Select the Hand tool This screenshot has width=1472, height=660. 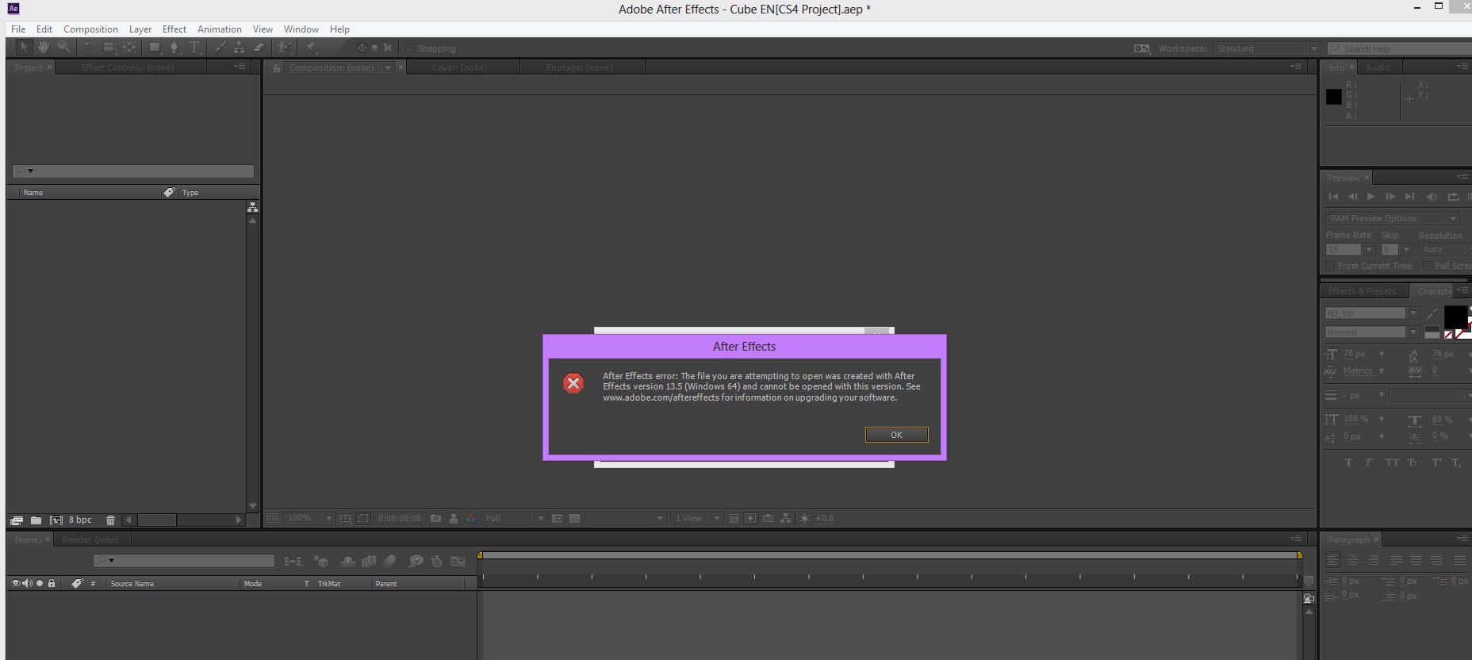(44, 48)
